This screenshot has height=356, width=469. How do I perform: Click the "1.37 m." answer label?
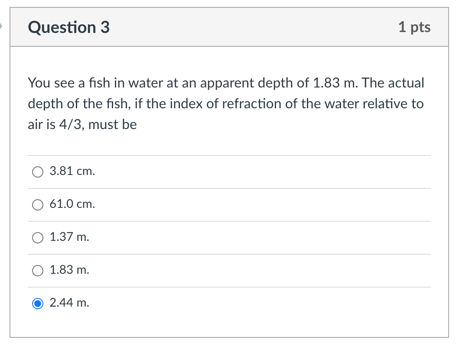[69, 237]
